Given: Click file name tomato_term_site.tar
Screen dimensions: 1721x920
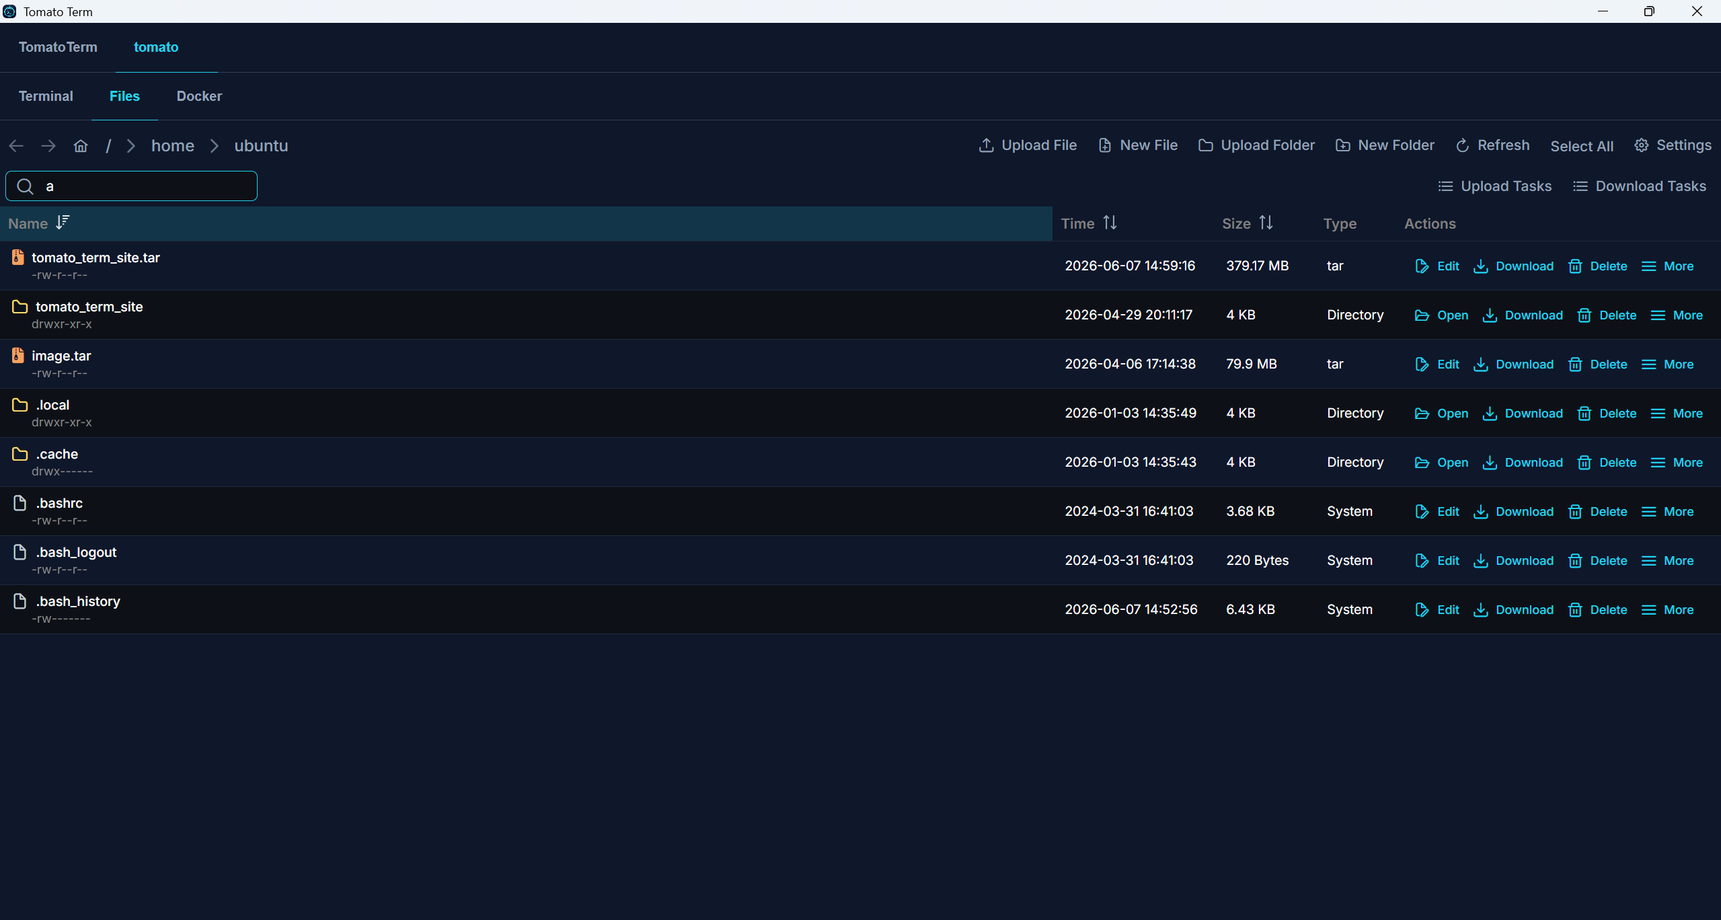Looking at the screenshot, I should tap(95, 258).
